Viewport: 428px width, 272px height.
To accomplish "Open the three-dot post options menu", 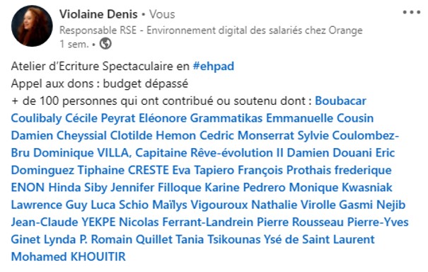I will click(411, 12).
